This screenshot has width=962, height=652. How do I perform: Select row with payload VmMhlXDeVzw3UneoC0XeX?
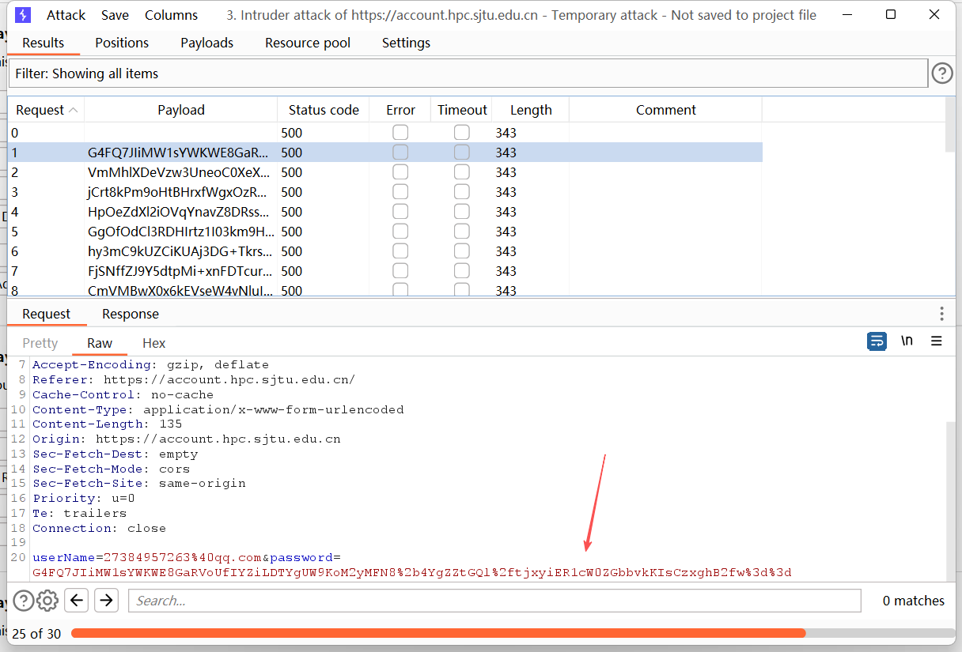pos(384,172)
